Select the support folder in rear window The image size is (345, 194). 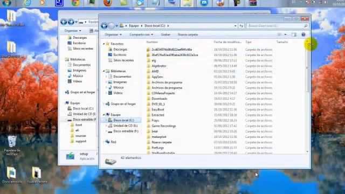[x=81, y=141]
